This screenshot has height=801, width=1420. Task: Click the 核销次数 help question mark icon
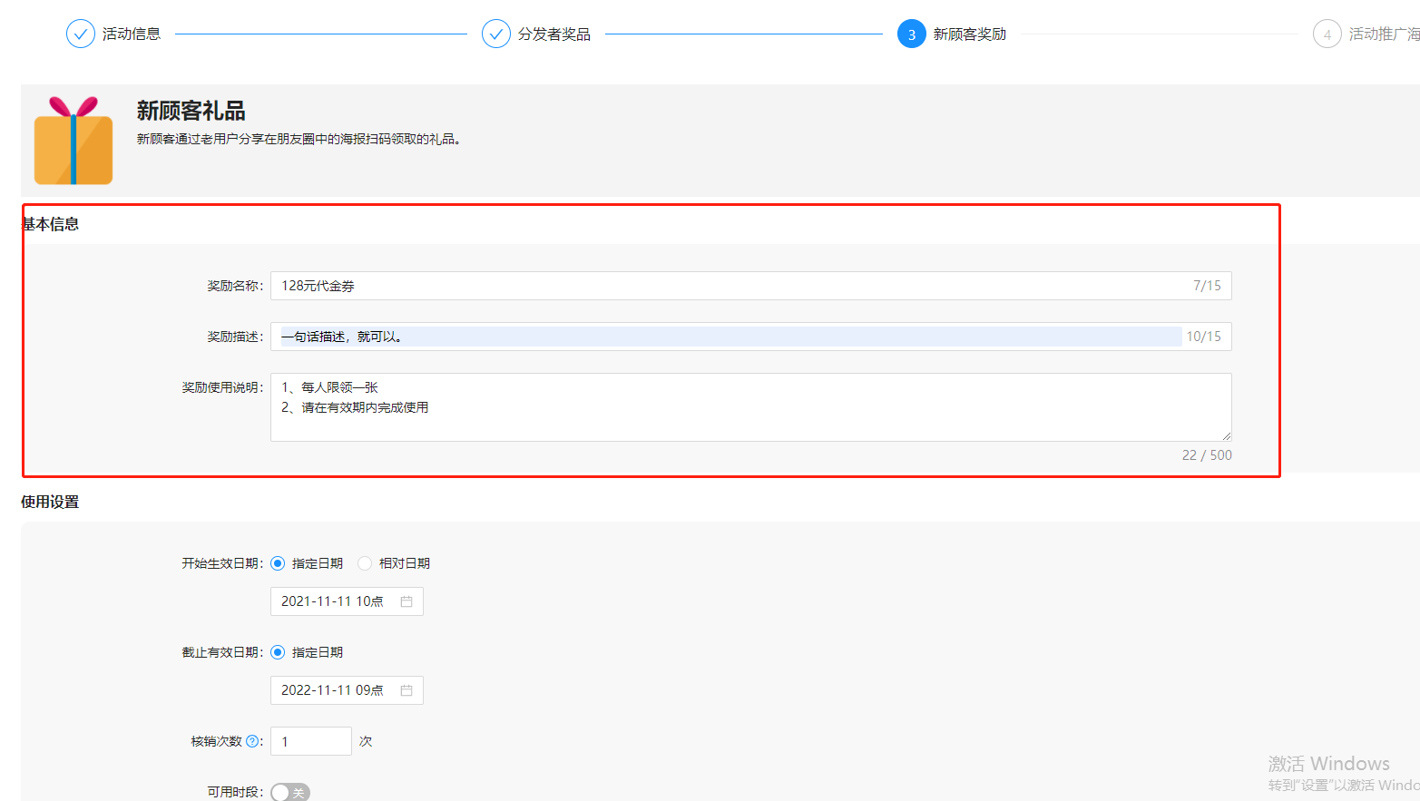click(252, 741)
